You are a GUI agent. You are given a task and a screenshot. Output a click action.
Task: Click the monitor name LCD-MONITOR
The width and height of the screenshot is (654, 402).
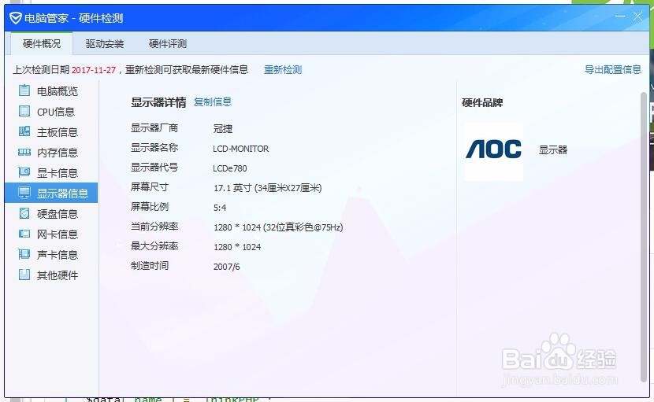coord(240,149)
